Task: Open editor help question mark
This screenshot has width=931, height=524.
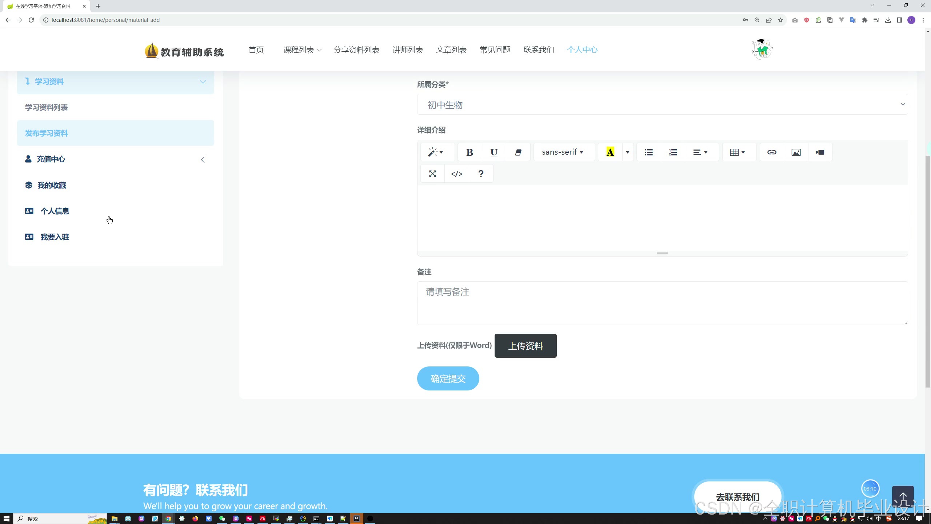Action: pyautogui.click(x=481, y=174)
